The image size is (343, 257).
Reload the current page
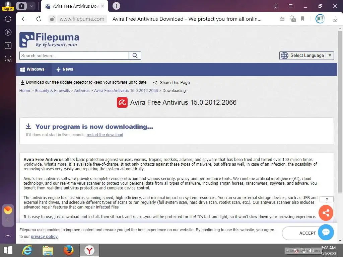39,19
